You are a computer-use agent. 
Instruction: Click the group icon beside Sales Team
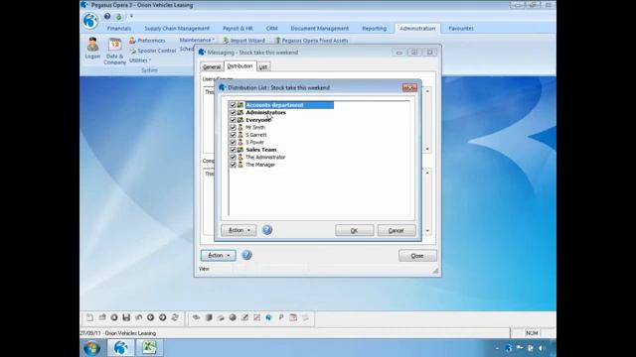point(240,150)
